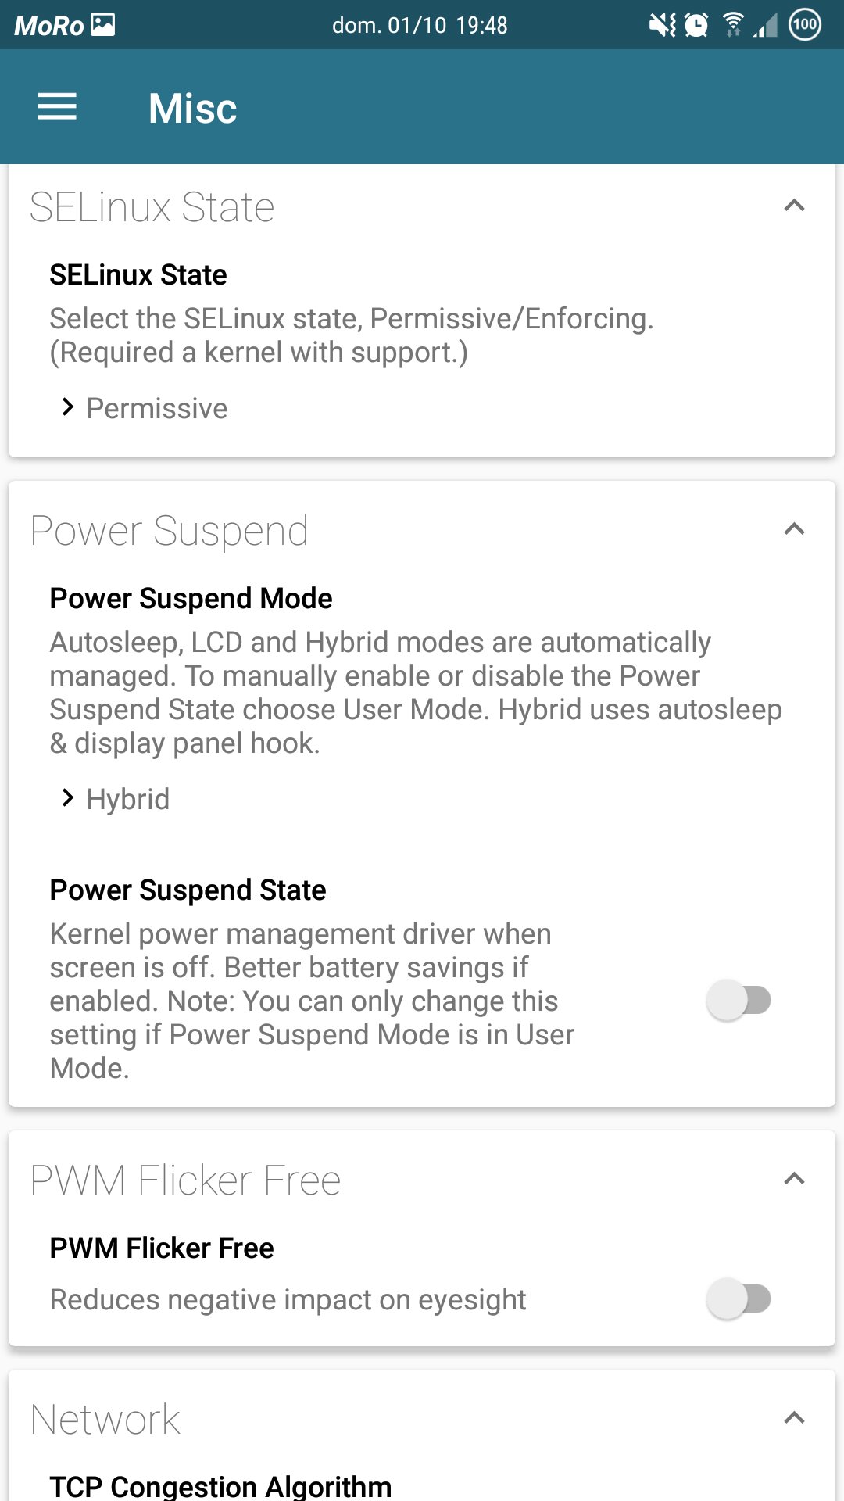Collapse the PWM Flicker Free card
The image size is (844, 1501).
click(794, 1179)
